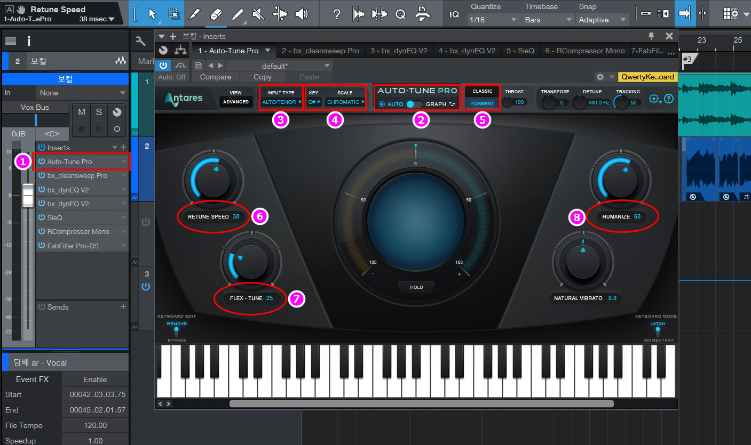Screen dimensions: 751x445
Task: Add a send with the Sends plus icon
Action: click(123, 306)
